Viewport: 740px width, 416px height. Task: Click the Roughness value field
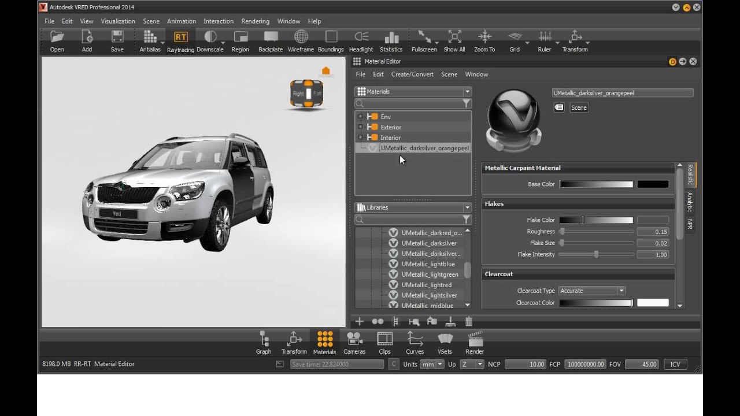pyautogui.click(x=653, y=232)
